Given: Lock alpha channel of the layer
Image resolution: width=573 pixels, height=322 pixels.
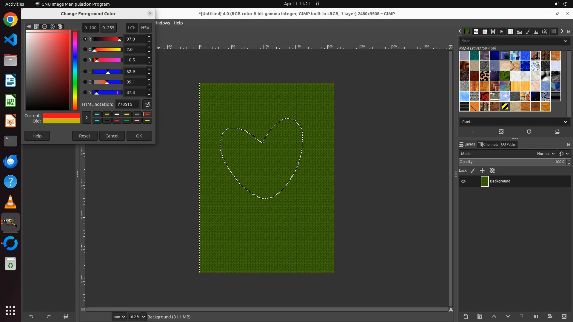Looking at the screenshot, I should [x=492, y=171].
